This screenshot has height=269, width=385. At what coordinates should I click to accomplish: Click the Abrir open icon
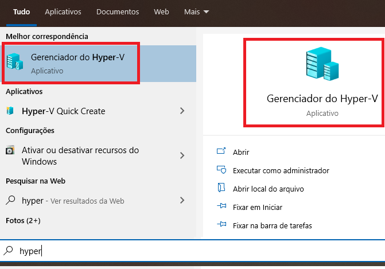point(221,152)
